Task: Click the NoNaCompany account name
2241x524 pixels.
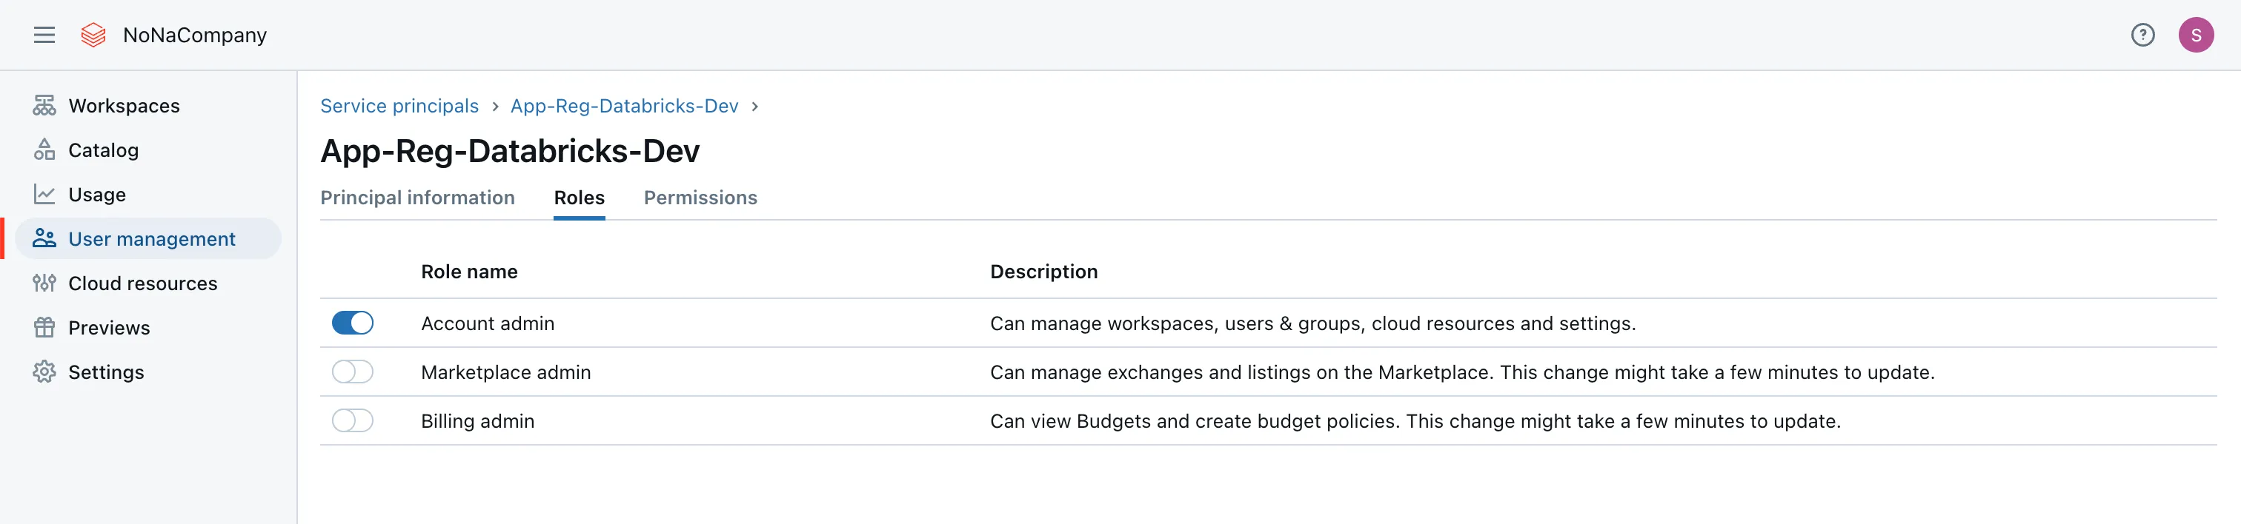Action: tap(195, 35)
